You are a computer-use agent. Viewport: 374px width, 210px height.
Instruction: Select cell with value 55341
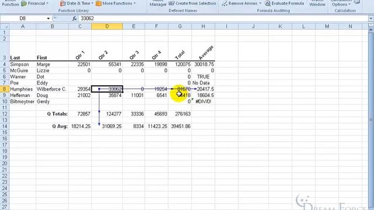click(x=107, y=64)
